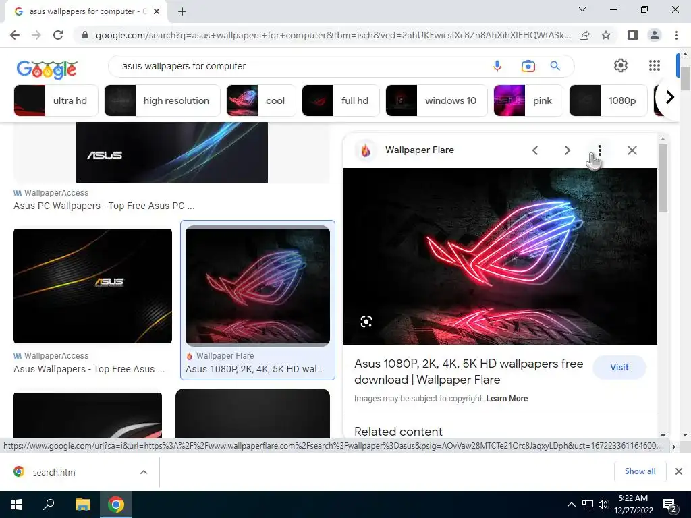Open Windows taskbar search

point(49,505)
